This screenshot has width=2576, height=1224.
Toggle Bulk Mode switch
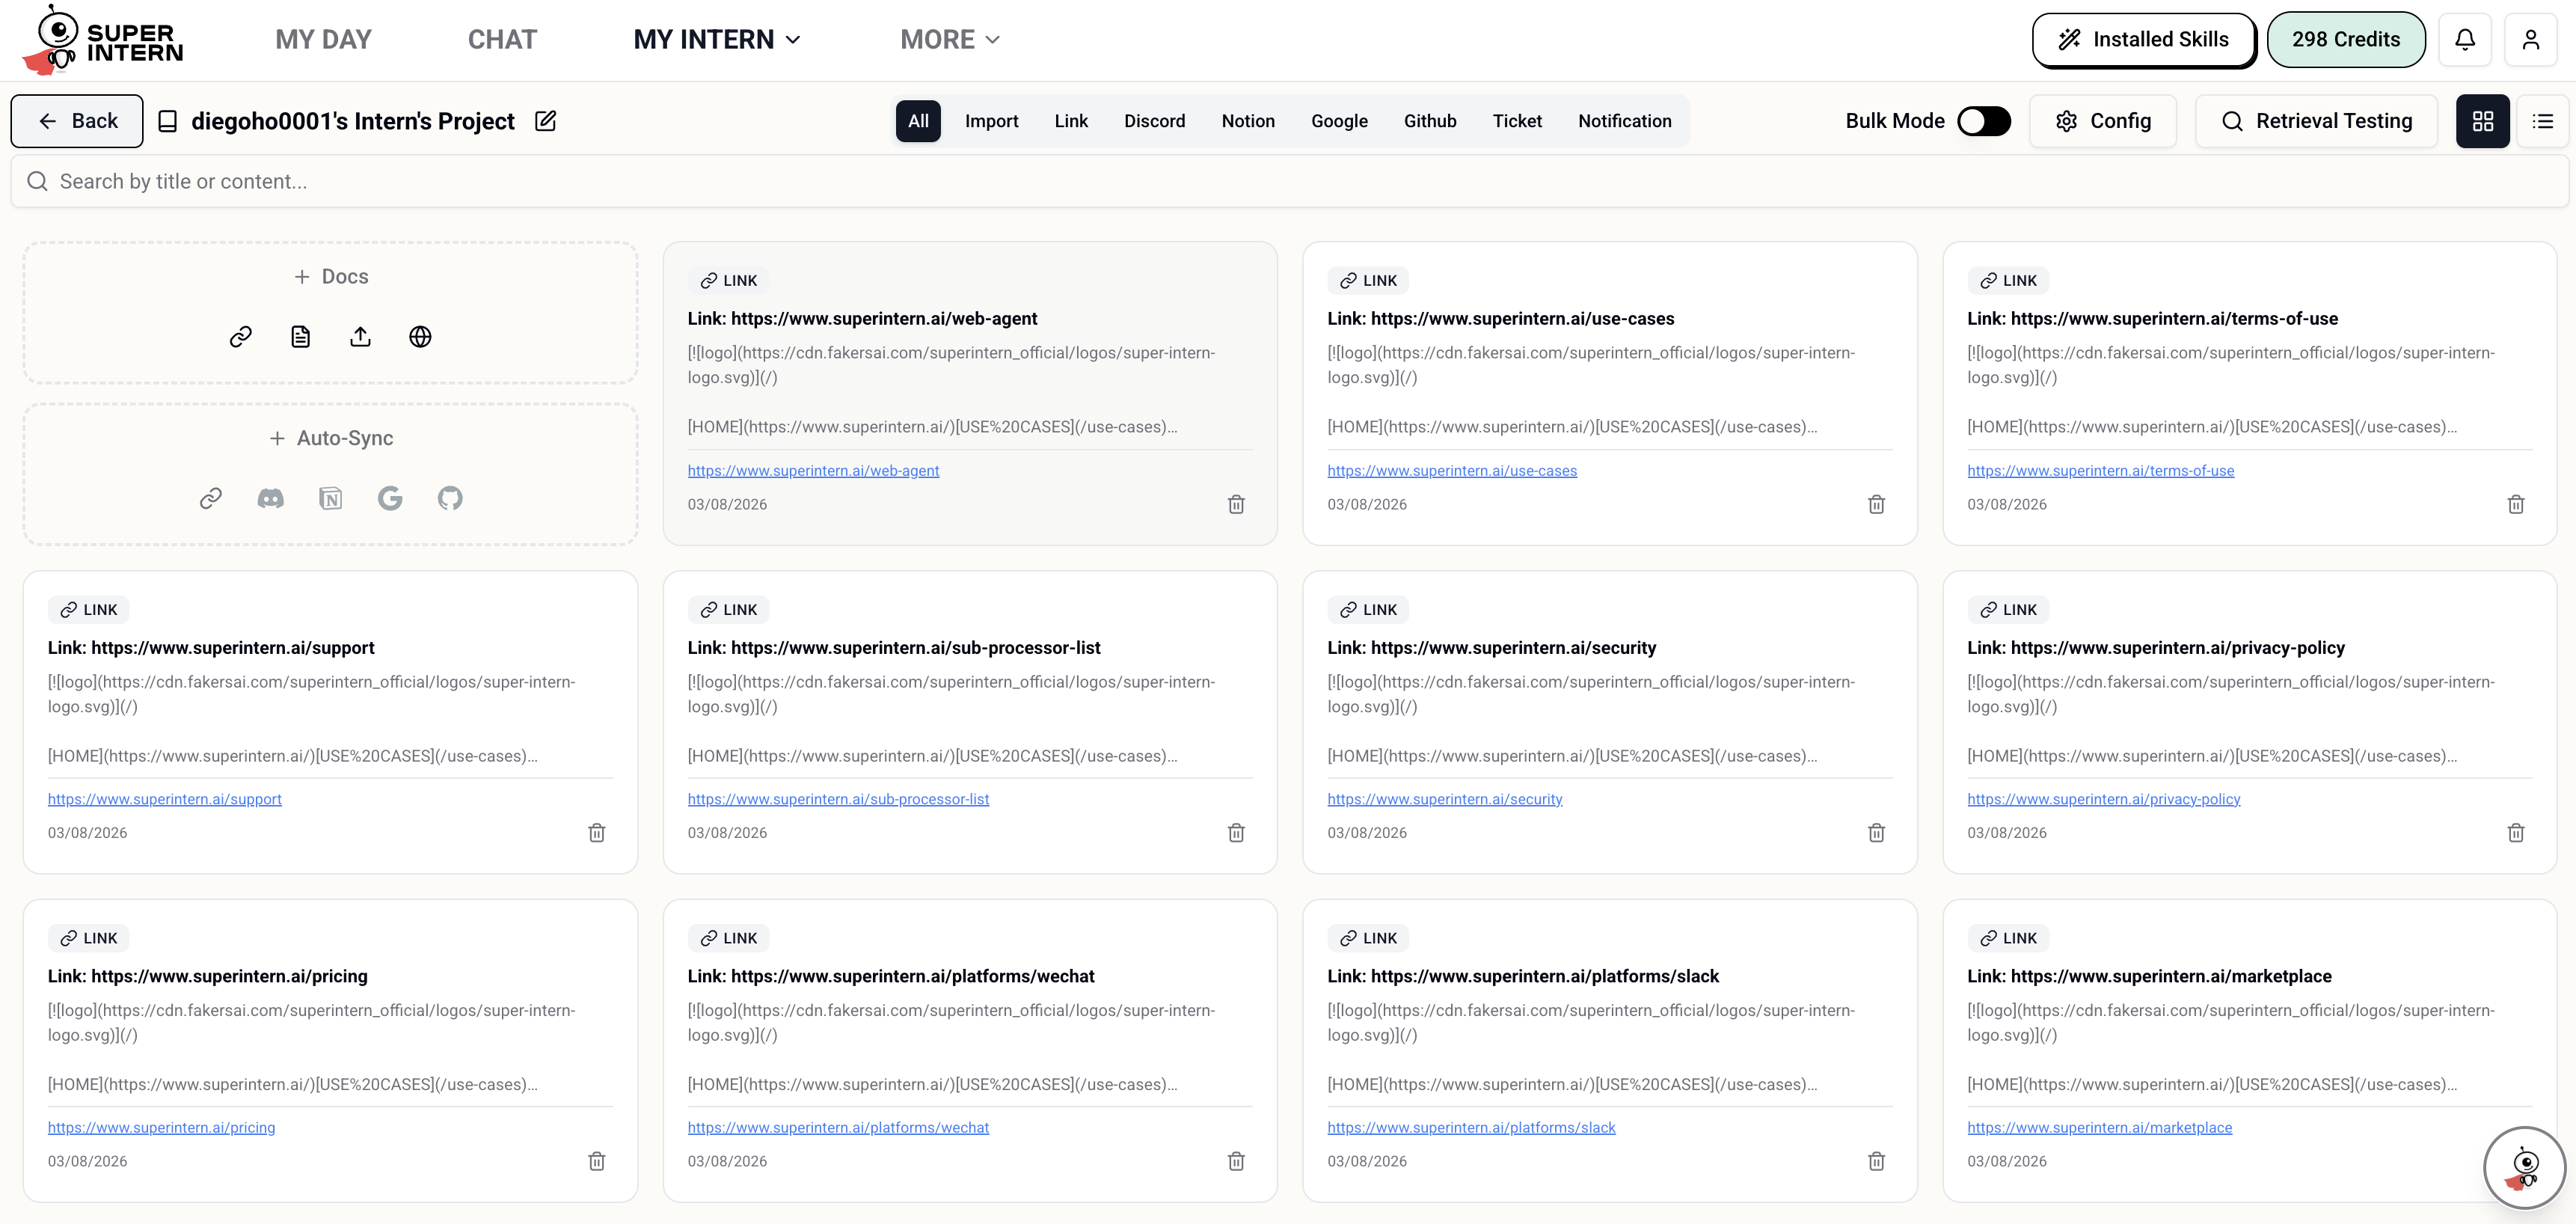click(1984, 121)
